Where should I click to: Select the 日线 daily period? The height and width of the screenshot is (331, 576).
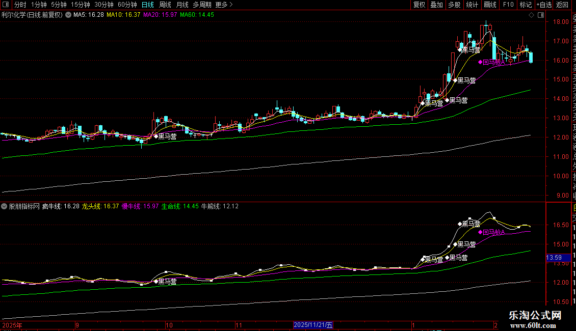coord(148,5)
